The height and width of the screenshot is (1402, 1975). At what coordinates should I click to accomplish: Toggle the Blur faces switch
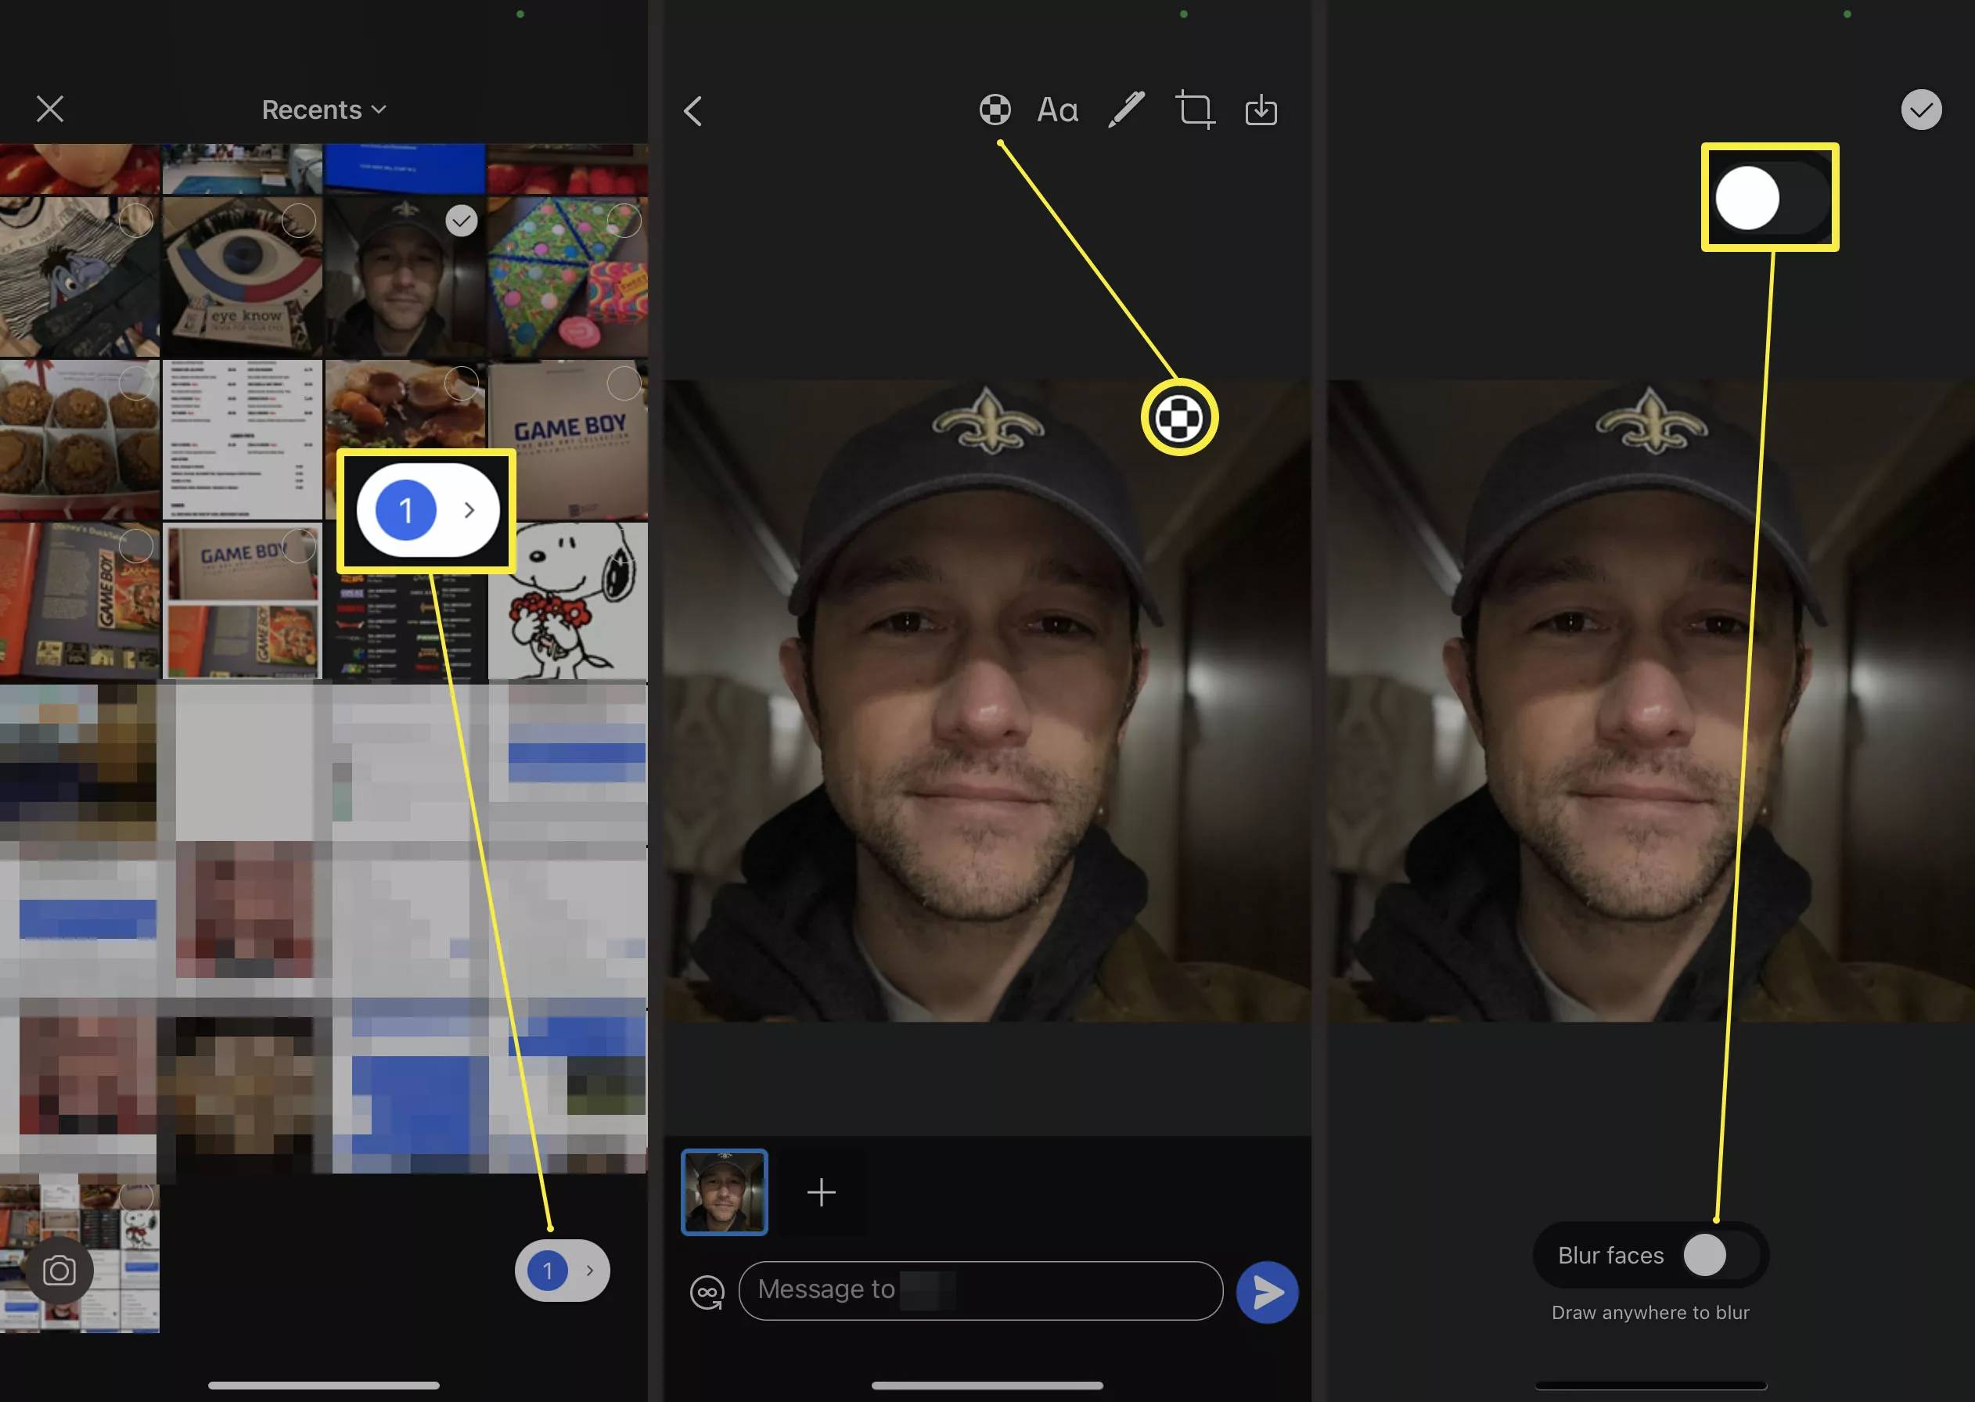pyautogui.click(x=1721, y=1255)
